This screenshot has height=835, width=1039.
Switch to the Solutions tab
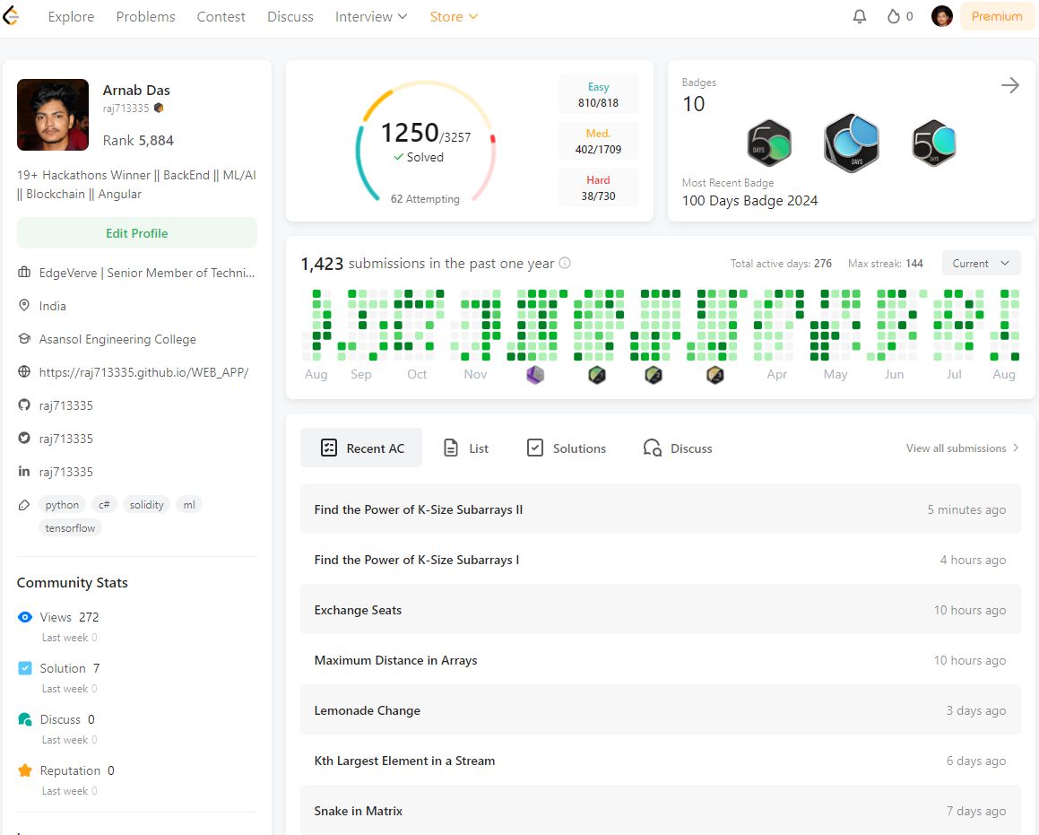[x=567, y=448]
